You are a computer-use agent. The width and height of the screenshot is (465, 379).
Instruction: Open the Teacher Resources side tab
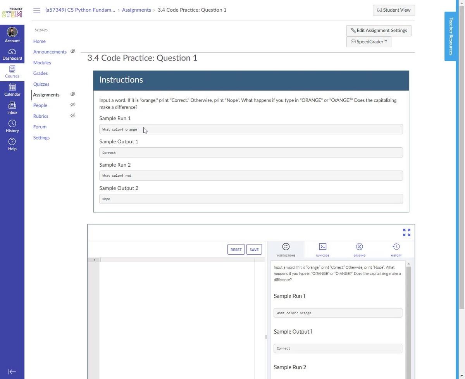pyautogui.click(x=450, y=36)
